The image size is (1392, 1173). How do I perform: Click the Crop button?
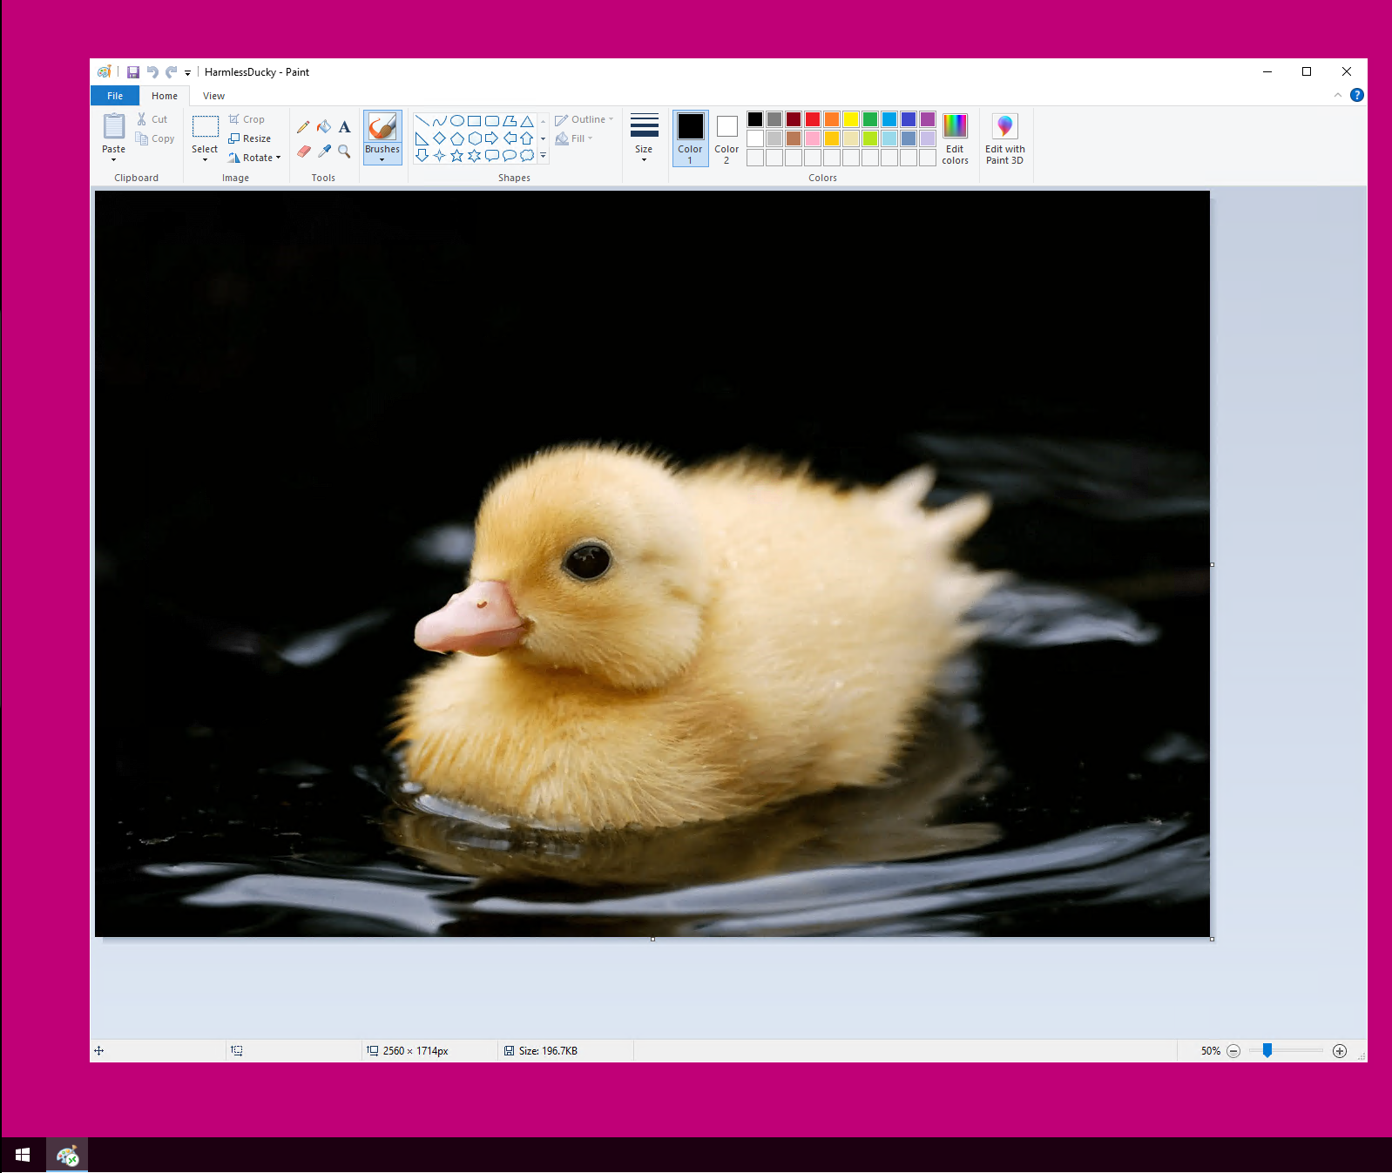(x=247, y=119)
